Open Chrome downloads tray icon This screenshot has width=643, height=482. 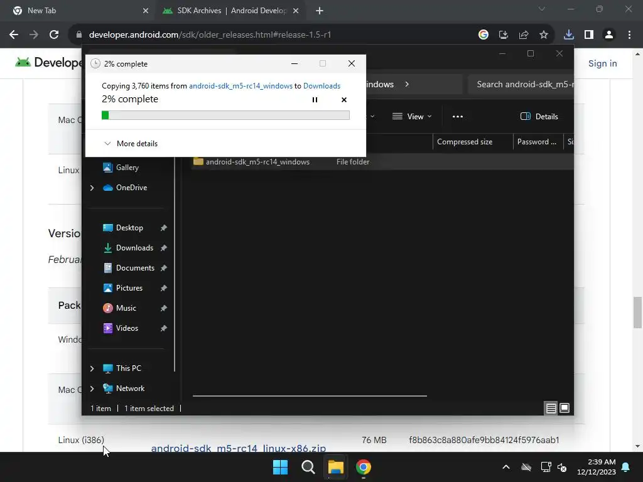[x=569, y=35]
